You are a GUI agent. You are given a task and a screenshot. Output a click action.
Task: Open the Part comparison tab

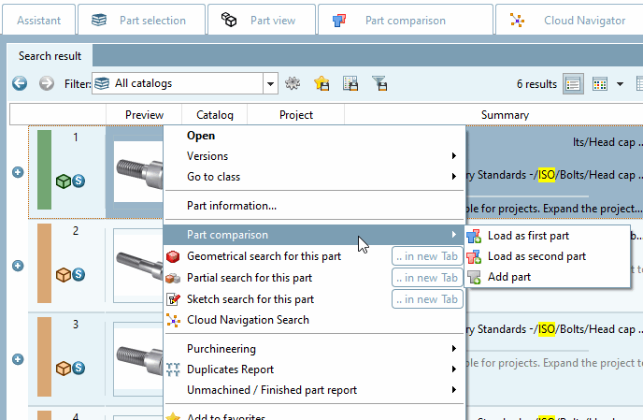coord(392,20)
